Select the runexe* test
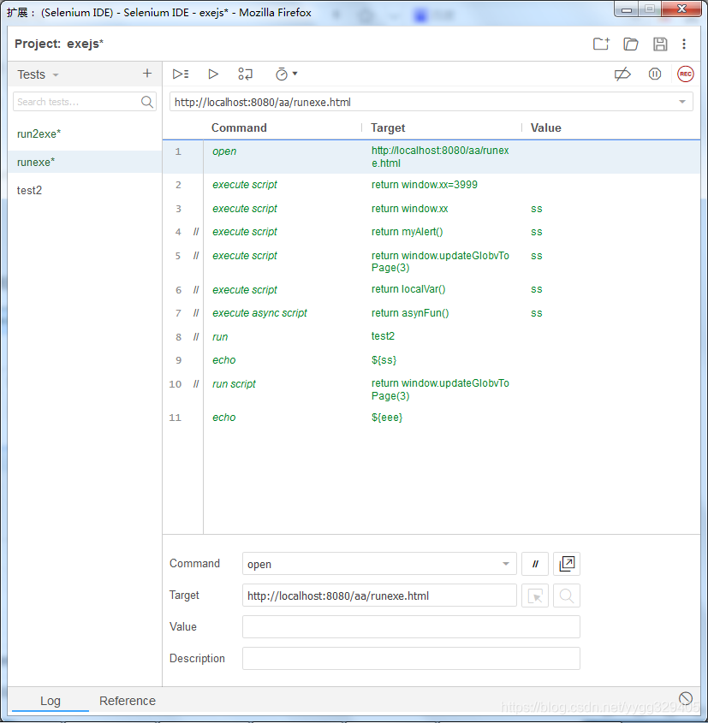 pyautogui.click(x=85, y=162)
